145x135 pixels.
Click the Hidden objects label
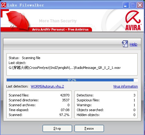click(x=88, y=115)
